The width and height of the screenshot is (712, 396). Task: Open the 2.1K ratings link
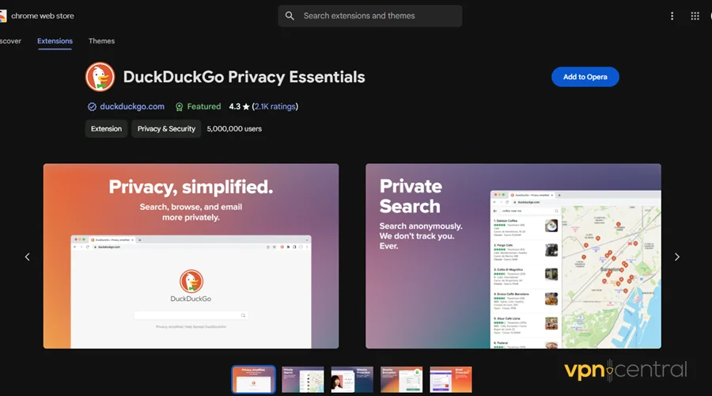(x=275, y=106)
